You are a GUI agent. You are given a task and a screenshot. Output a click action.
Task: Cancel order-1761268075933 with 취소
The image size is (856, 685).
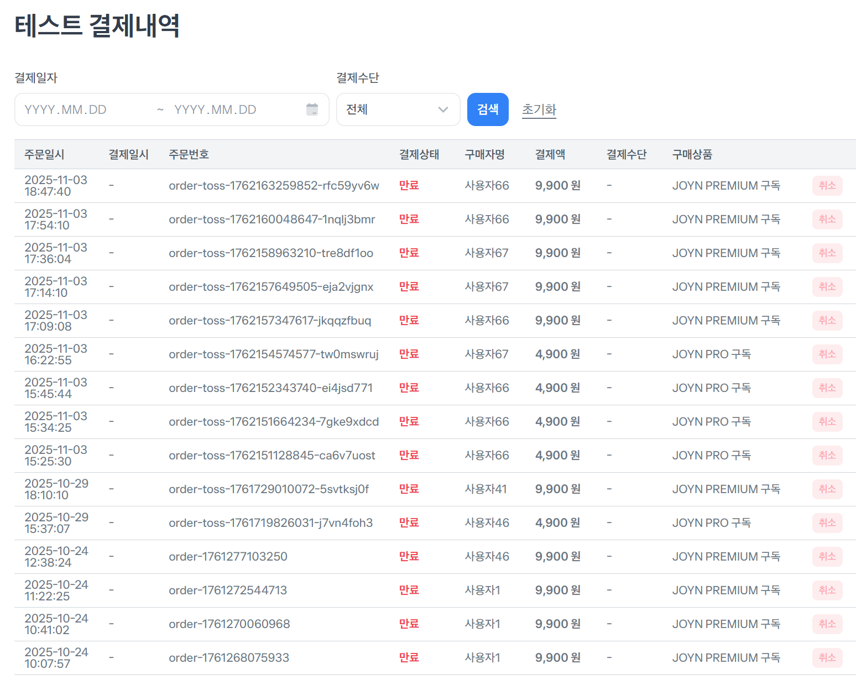(x=827, y=658)
